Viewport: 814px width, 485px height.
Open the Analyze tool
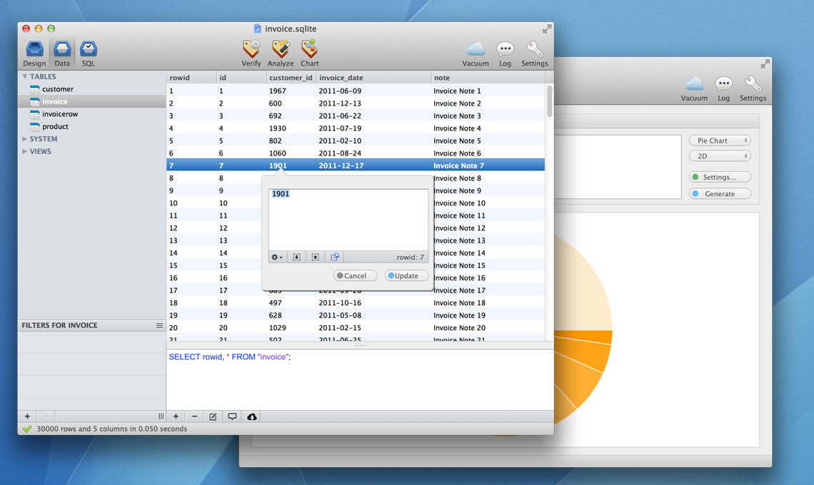coord(281,49)
